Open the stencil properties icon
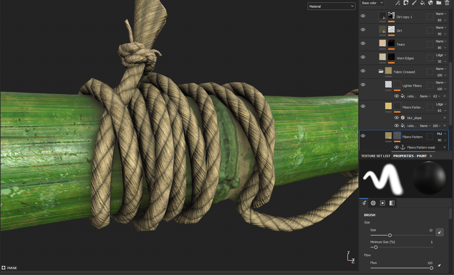This screenshot has width=454, height=275. click(x=383, y=203)
